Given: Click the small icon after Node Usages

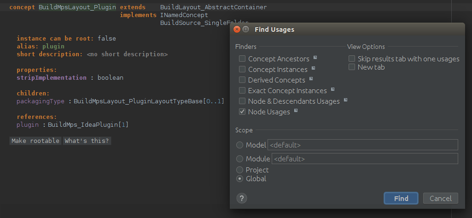Looking at the screenshot, I should pos(296,111).
